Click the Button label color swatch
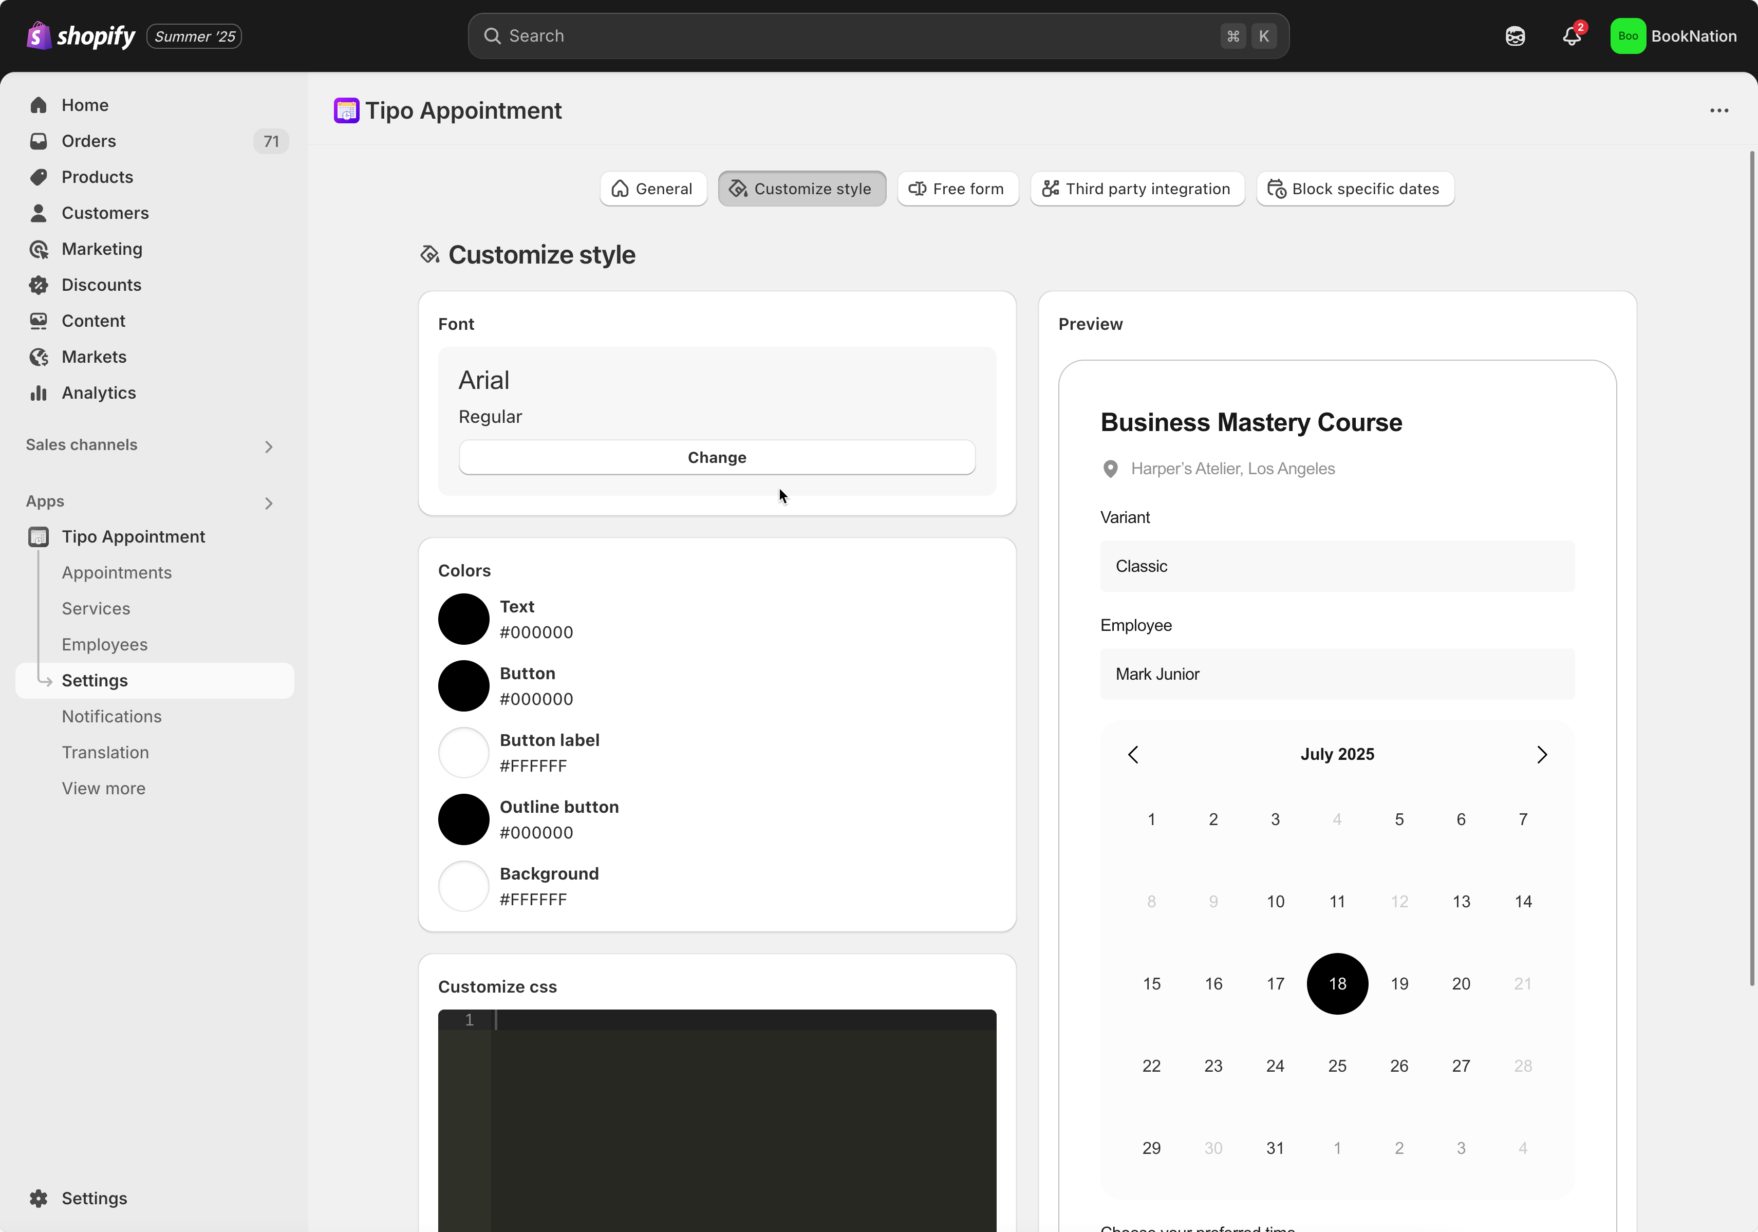The height and width of the screenshot is (1232, 1758). coord(463,752)
